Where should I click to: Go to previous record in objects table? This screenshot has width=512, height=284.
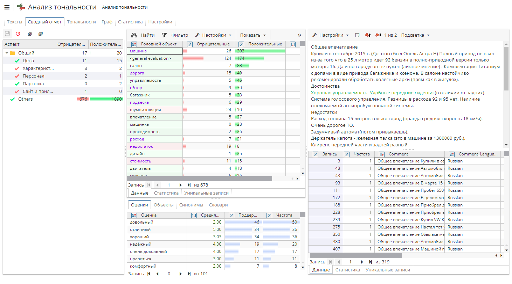tap(158, 185)
